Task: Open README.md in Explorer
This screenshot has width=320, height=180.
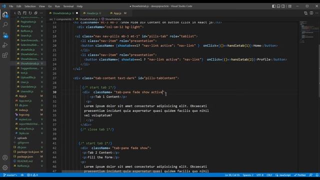Action: coord(25,161)
